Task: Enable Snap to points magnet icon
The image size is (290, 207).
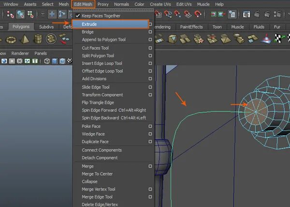Action: (177, 14)
